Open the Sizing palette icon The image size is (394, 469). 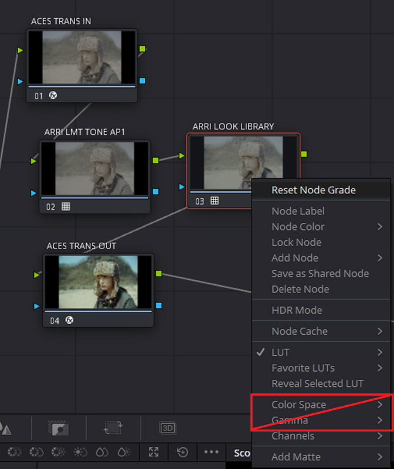click(113, 428)
